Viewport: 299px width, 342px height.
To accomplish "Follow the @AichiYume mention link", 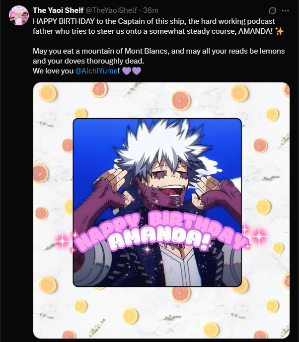I will pos(96,71).
